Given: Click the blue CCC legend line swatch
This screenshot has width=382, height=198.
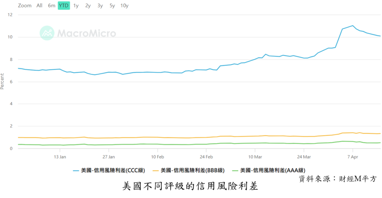Looking at the screenshot, I should tap(76, 171).
